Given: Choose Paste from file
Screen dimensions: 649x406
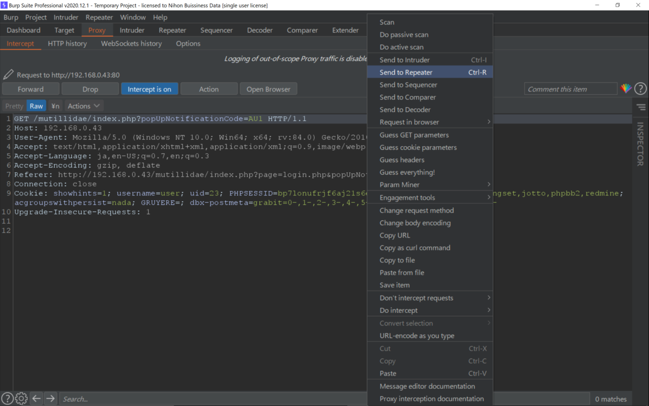Looking at the screenshot, I should click(x=430, y=272).
